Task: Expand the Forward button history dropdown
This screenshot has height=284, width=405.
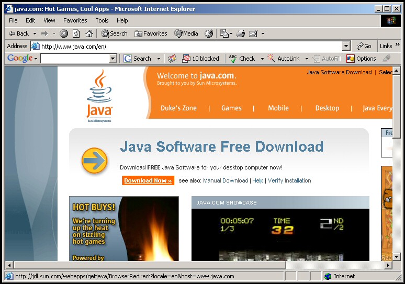Action: click(x=54, y=34)
